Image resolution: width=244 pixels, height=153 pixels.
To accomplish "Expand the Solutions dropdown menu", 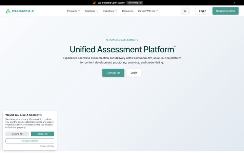I will click(x=91, y=11).
